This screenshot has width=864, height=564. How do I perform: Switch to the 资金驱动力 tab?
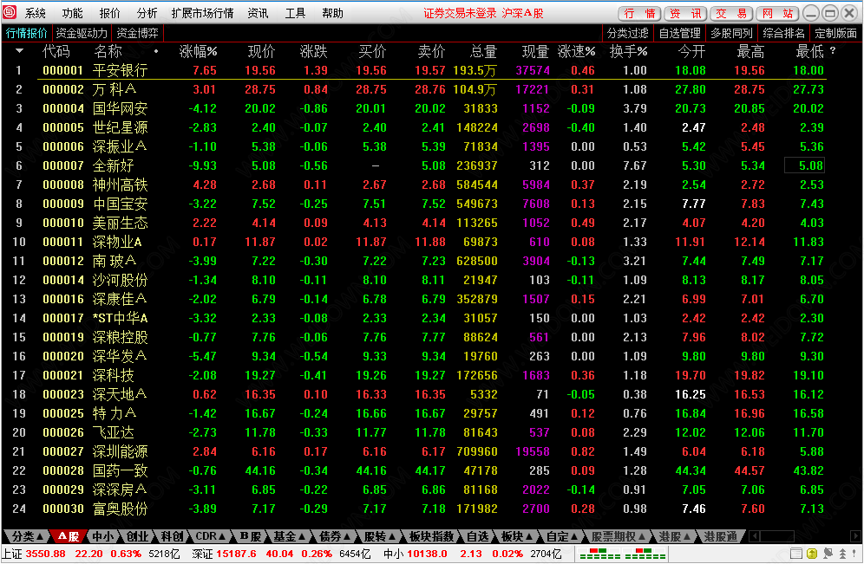[82, 33]
